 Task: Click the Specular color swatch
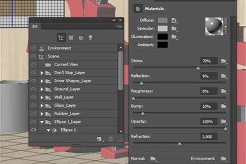(162, 29)
